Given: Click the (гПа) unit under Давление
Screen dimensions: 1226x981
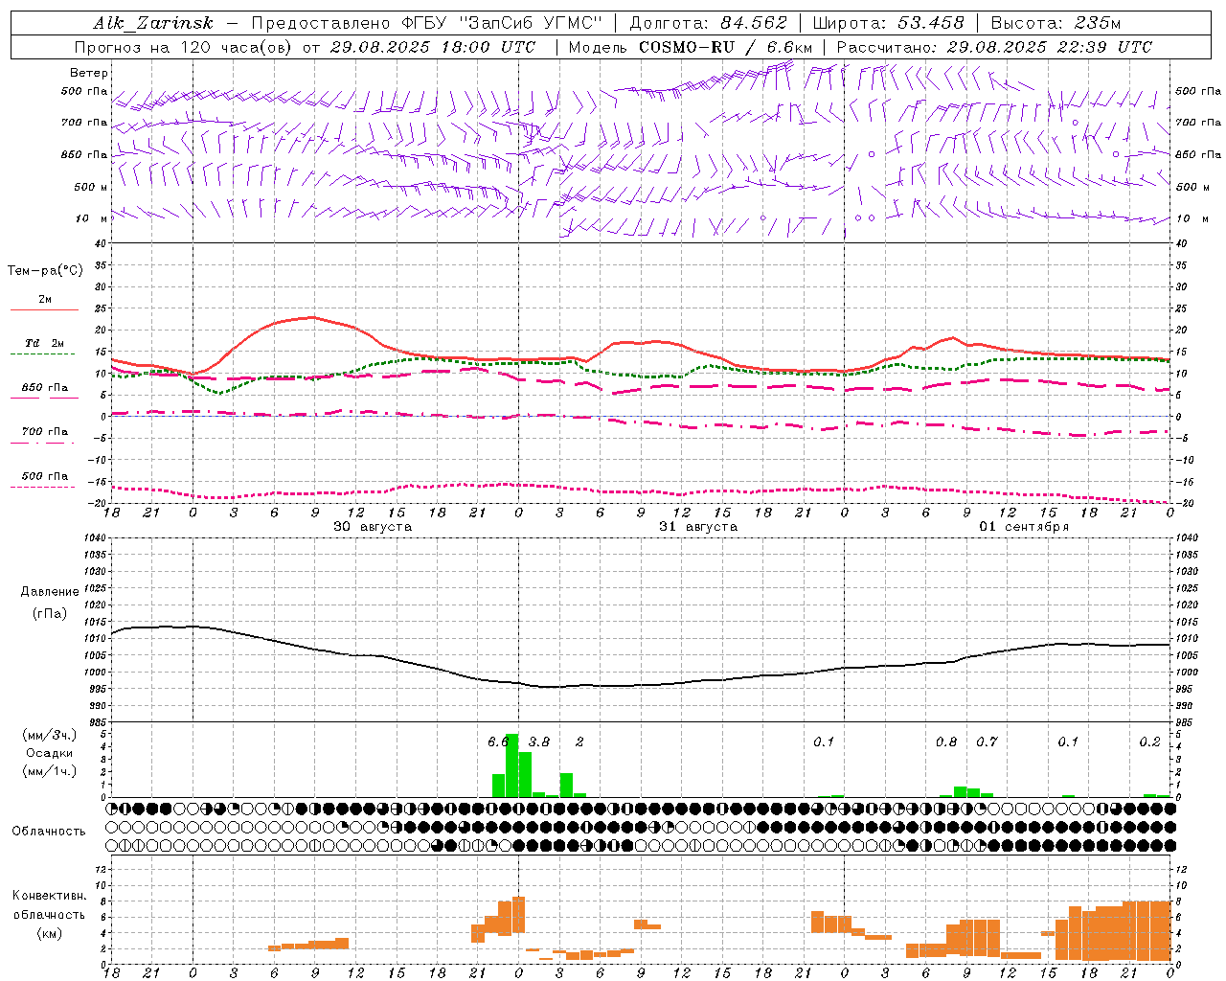Looking at the screenshot, I should point(50,614).
